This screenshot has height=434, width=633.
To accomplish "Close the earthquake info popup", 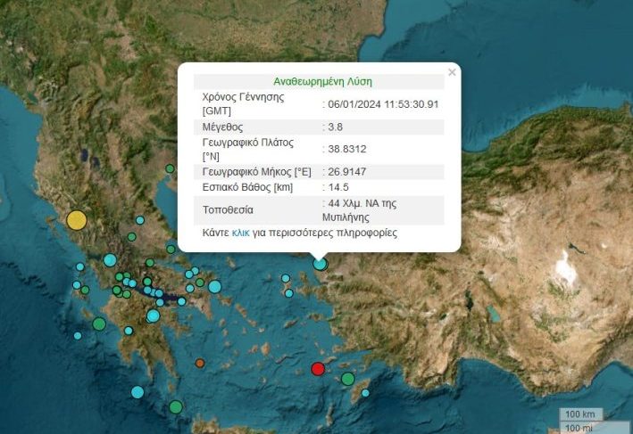I will click(x=452, y=73).
